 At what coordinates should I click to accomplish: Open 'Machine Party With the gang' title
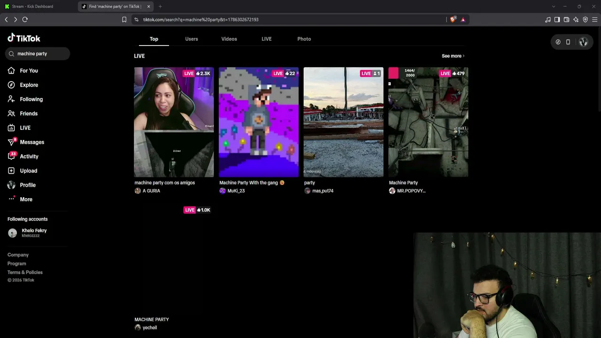coord(252,183)
